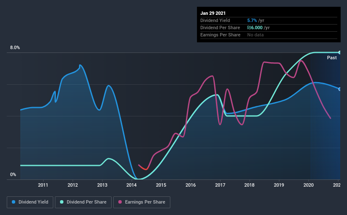Click the Past region label

click(332, 58)
